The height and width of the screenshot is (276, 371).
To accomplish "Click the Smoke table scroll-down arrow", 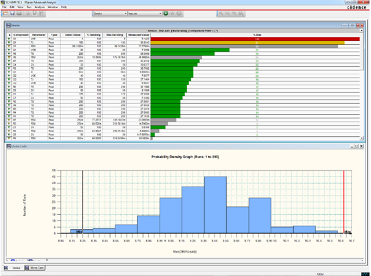I will (362, 138).
